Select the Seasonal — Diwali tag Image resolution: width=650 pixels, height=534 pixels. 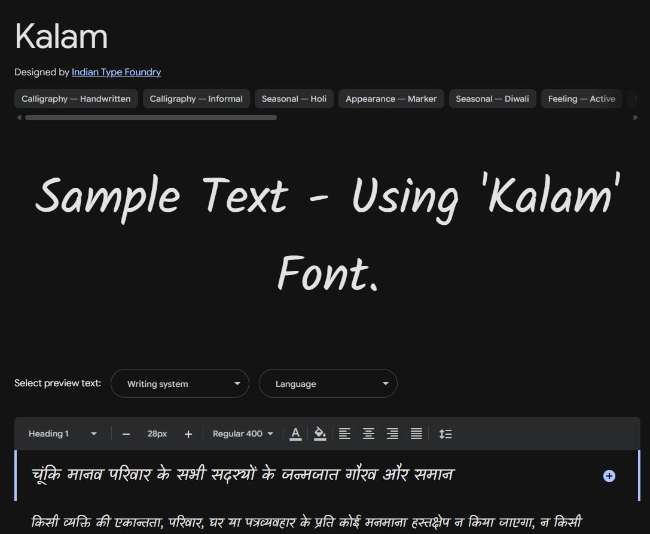point(493,99)
